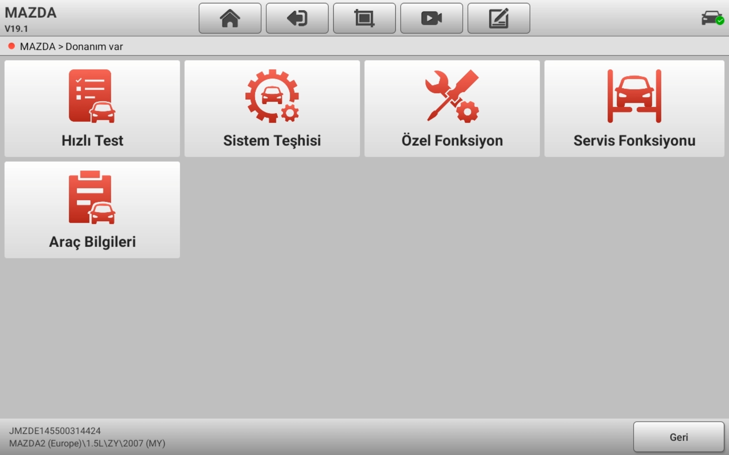The height and width of the screenshot is (455, 729).
Task: Click the MAZDA2 (Europe) model info text
Action: point(87,443)
